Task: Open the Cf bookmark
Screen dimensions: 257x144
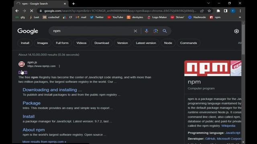Action: coord(67,17)
